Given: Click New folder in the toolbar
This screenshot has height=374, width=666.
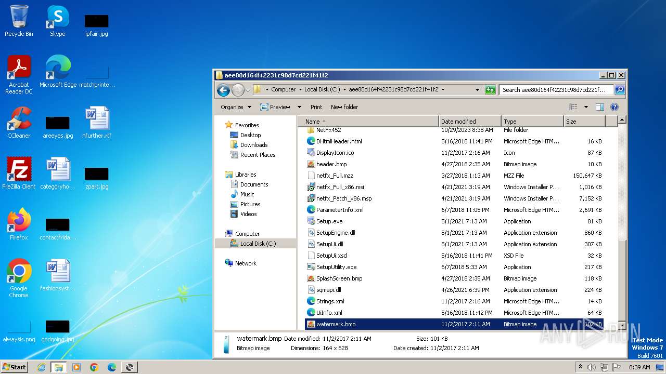Looking at the screenshot, I should point(344,107).
